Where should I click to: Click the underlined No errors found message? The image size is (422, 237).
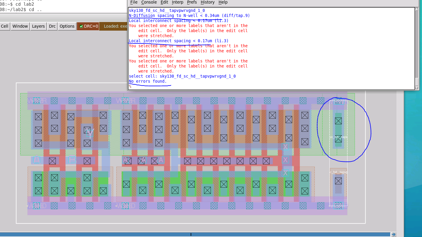pos(148,81)
